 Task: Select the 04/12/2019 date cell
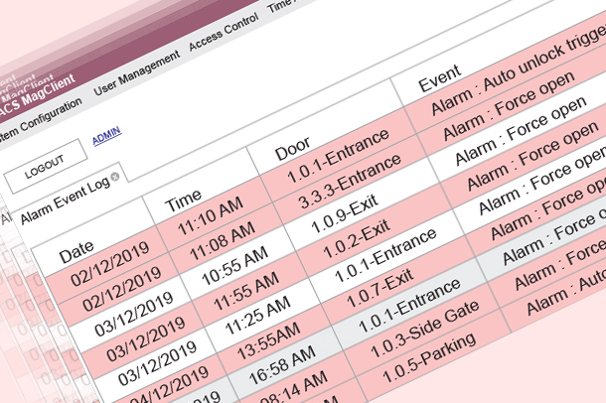pyautogui.click(x=168, y=387)
